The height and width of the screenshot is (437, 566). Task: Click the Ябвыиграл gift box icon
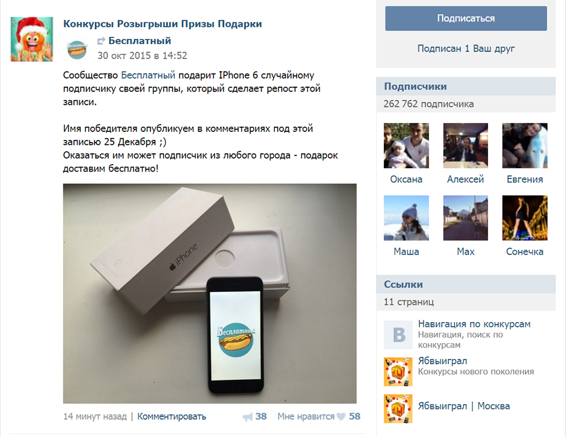398,372
